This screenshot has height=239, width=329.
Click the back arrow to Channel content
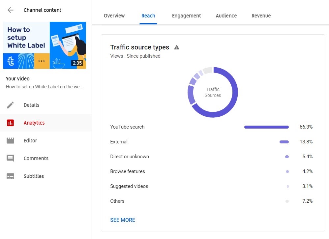point(11,10)
